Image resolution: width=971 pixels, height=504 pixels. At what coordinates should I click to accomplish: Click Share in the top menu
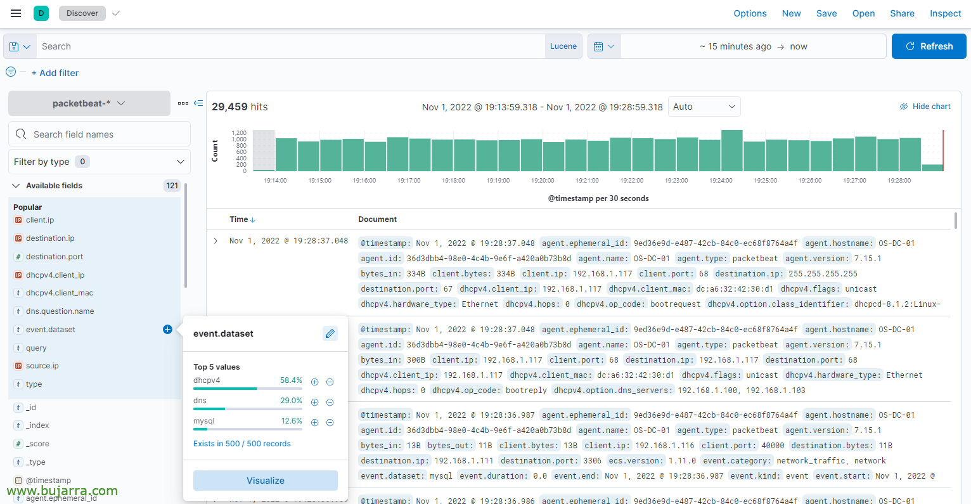(x=902, y=13)
